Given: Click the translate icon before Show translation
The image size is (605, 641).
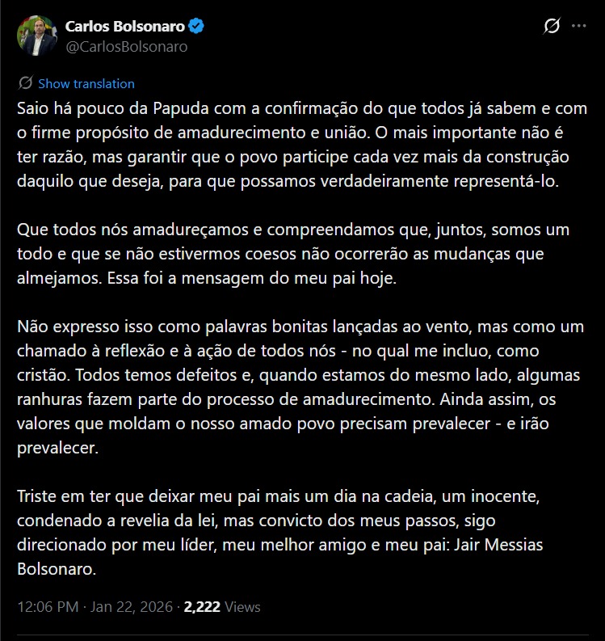Looking at the screenshot, I should click(x=25, y=83).
